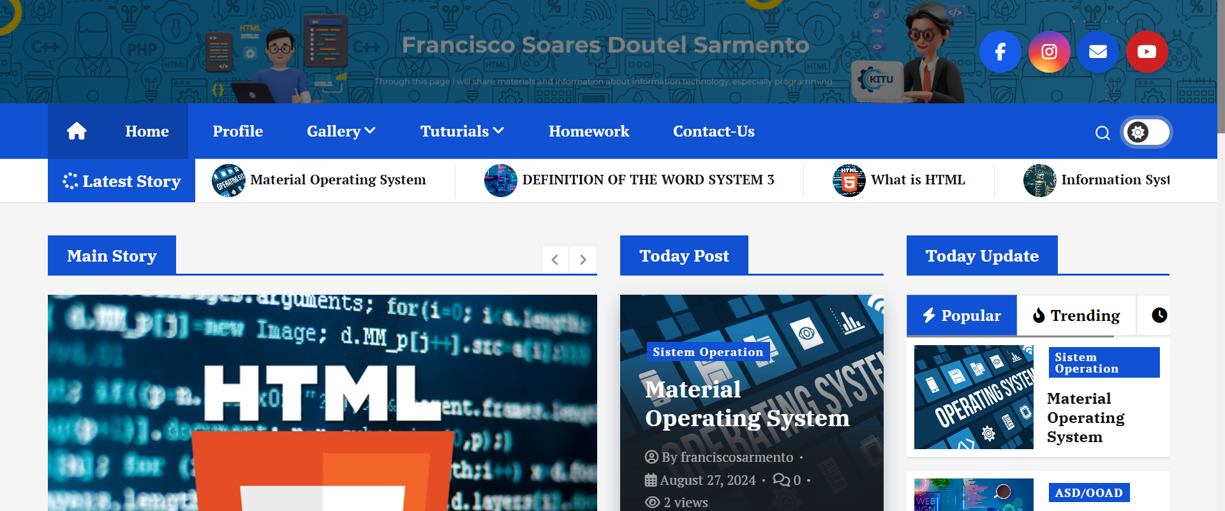The image size is (1225, 511).
Task: Open Material Operating System sidebar thumbnail
Action: pyautogui.click(x=974, y=397)
